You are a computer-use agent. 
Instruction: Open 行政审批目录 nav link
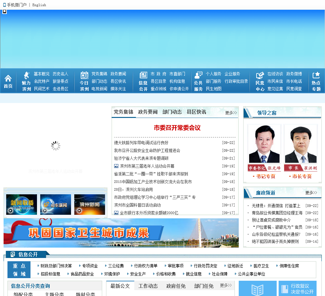(x=236, y=81)
